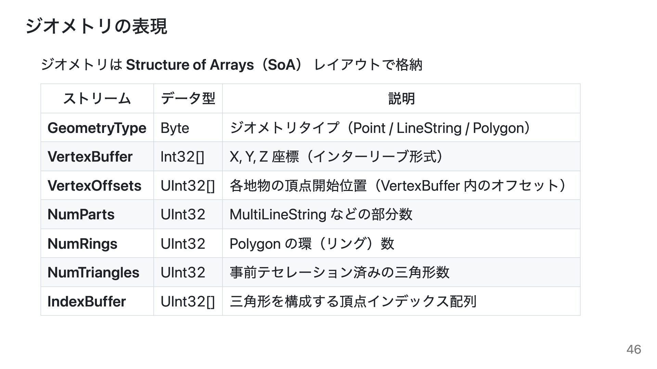Select the NumRings cell
The width and height of the screenshot is (657, 369).
click(x=82, y=244)
